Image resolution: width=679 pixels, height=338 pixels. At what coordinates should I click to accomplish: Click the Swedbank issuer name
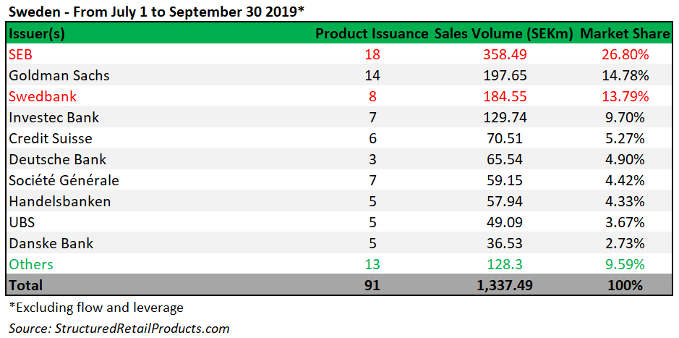(x=43, y=96)
